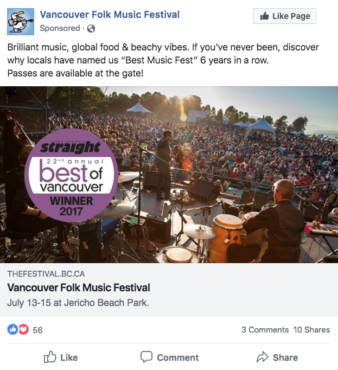Click the Like thumbs-up outline icon
Screen dimensions: 338x370
click(x=50, y=357)
